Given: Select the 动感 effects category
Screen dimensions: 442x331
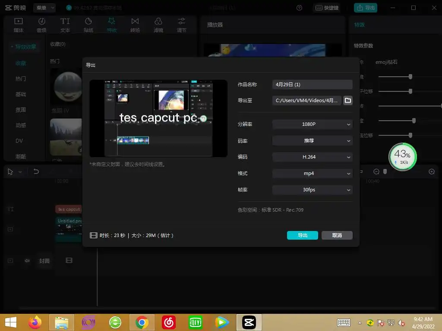Looking at the screenshot, I should [x=21, y=125].
